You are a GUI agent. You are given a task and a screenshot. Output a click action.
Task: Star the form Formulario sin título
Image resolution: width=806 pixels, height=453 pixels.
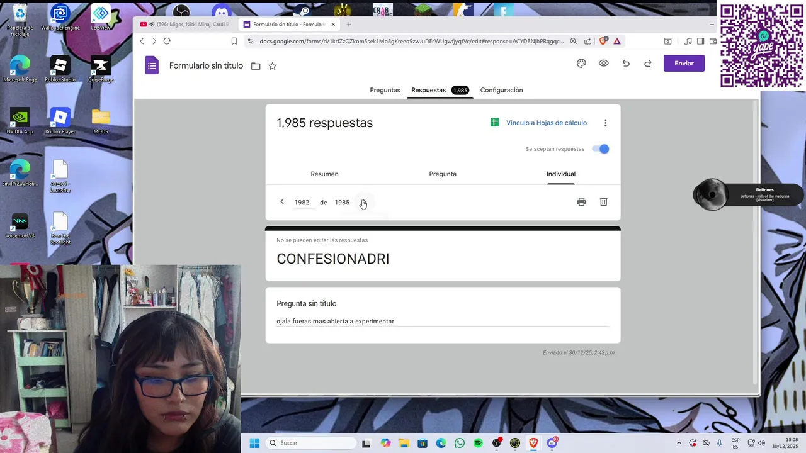pos(272,66)
